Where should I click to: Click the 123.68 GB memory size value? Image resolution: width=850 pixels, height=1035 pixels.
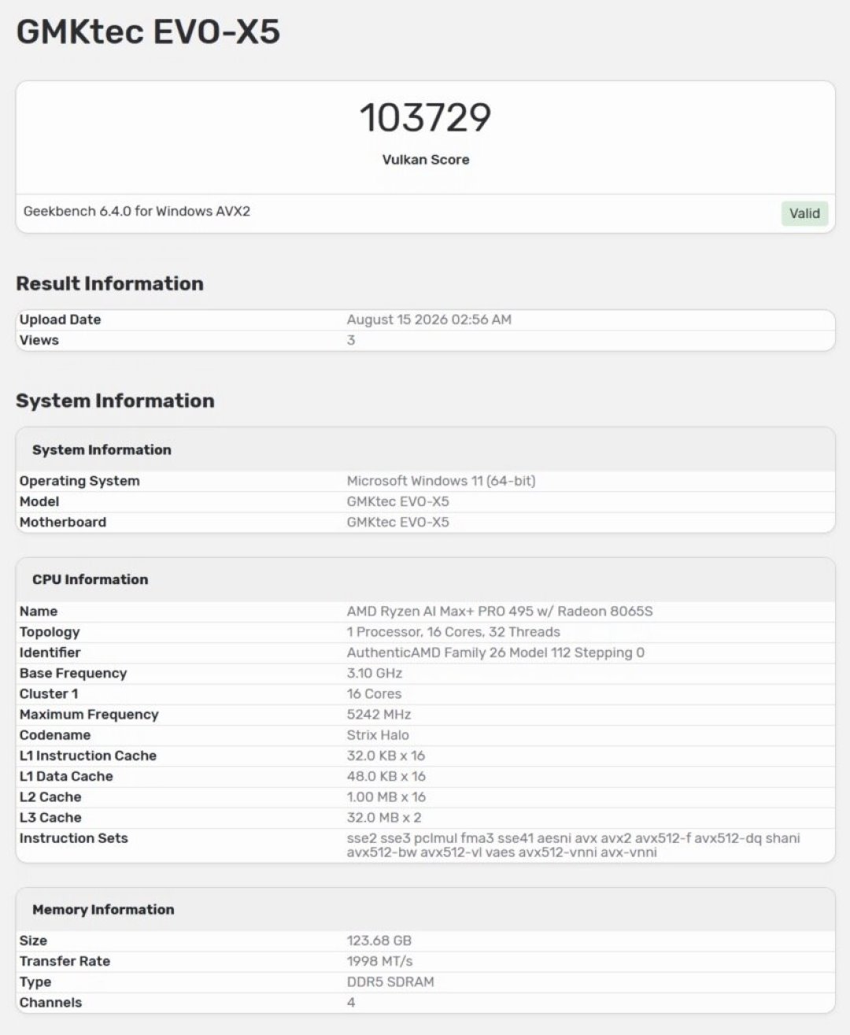click(x=379, y=941)
